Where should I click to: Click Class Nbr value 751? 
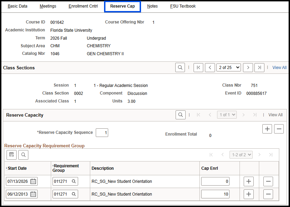(x=254, y=86)
